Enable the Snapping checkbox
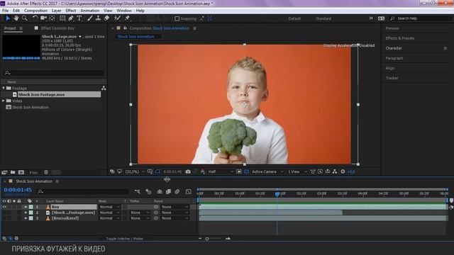 pos(177,18)
